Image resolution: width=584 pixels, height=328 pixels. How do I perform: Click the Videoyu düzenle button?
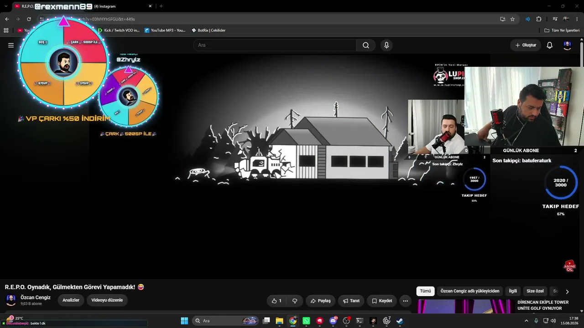[107, 300]
